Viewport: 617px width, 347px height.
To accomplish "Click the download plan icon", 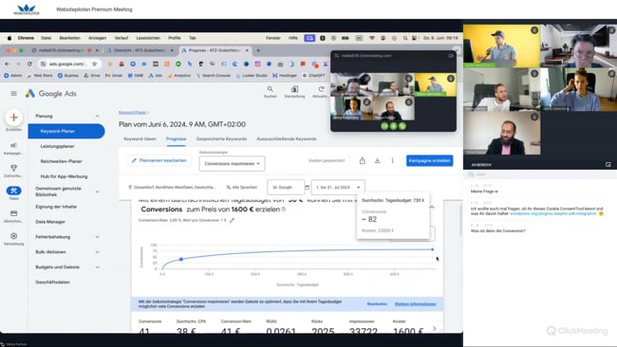I will click(x=377, y=160).
